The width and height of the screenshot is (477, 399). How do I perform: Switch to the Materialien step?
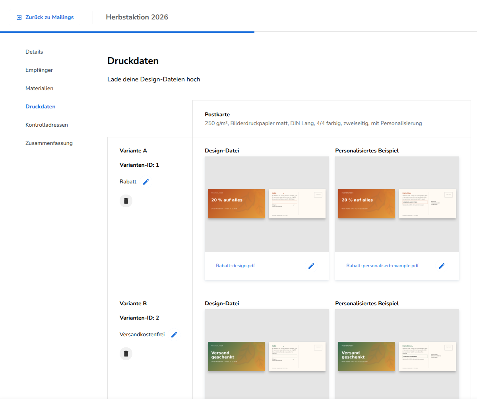click(39, 89)
